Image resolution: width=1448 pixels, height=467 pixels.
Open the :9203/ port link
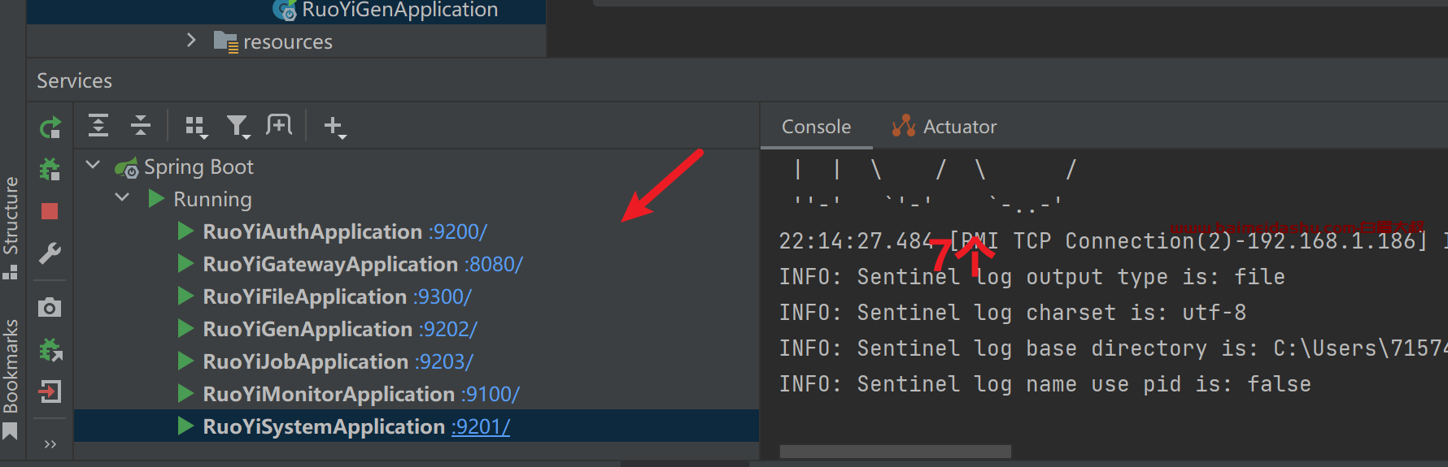point(443,361)
